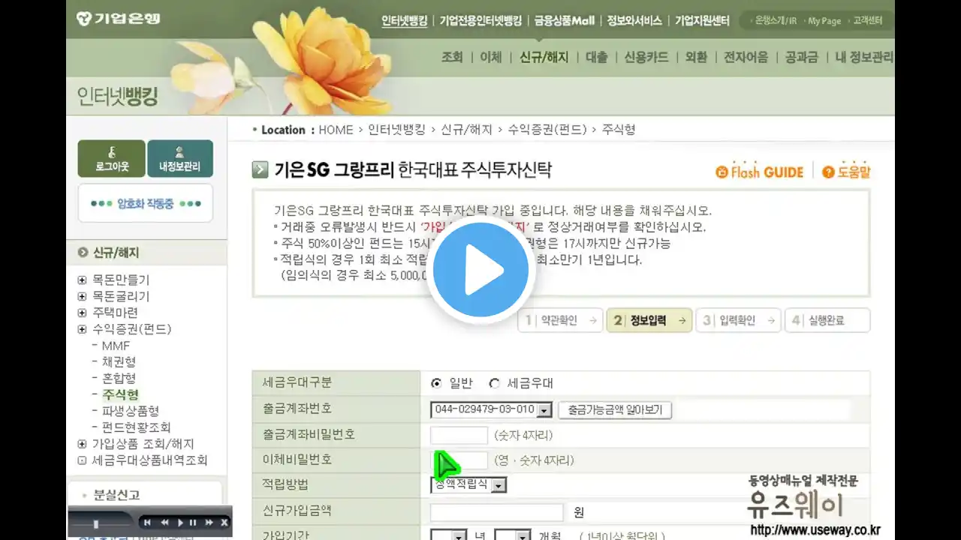Click step 4 실행완료 tab

[827, 320]
